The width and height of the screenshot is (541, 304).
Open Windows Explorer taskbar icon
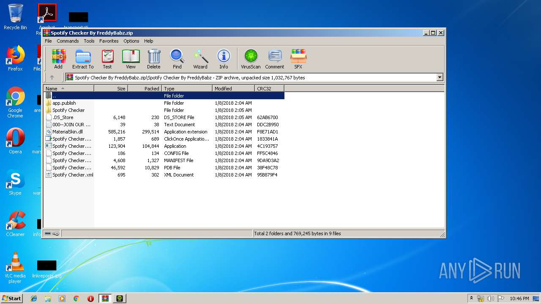pos(48,299)
